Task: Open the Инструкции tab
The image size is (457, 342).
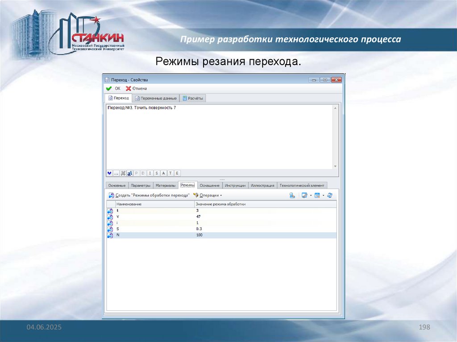Action: 235,185
